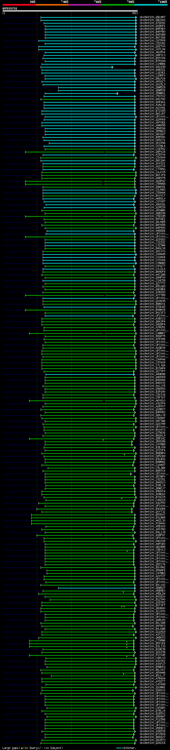This screenshot has height=750, width=170.
Task: Select the UniRef100_Q4DVK9 label
Action: (152, 377)
